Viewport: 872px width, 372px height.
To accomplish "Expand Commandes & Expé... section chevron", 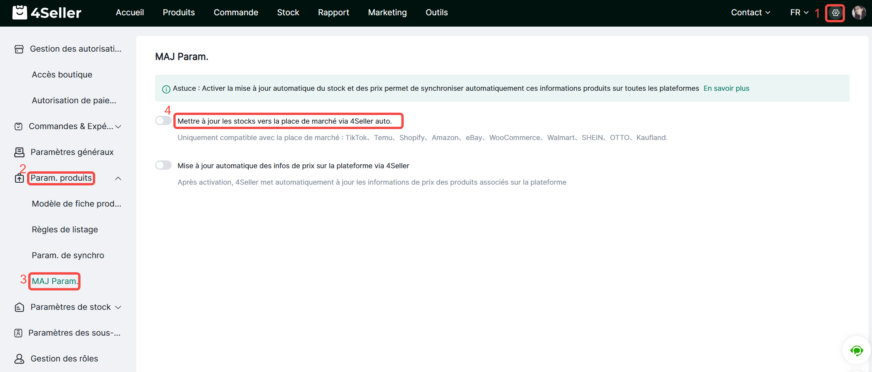I will (118, 126).
